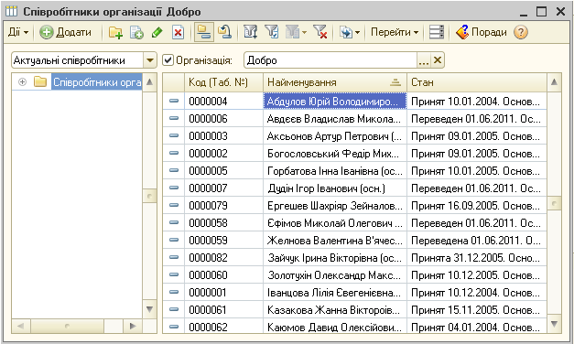Select row icon for code 0000061
This screenshot has width=574, height=344.
click(x=174, y=309)
